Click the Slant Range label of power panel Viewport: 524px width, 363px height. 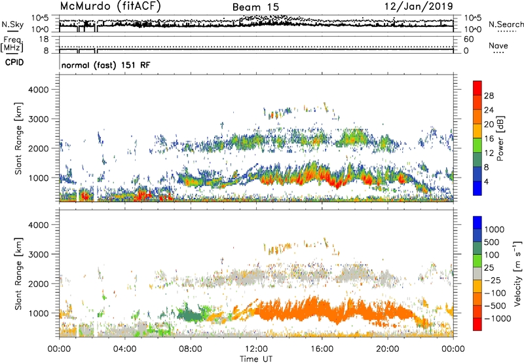[x=18, y=138]
